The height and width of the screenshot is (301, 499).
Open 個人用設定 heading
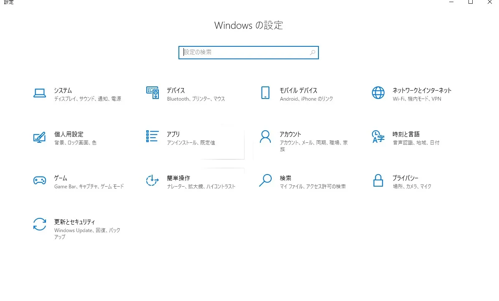69,134
